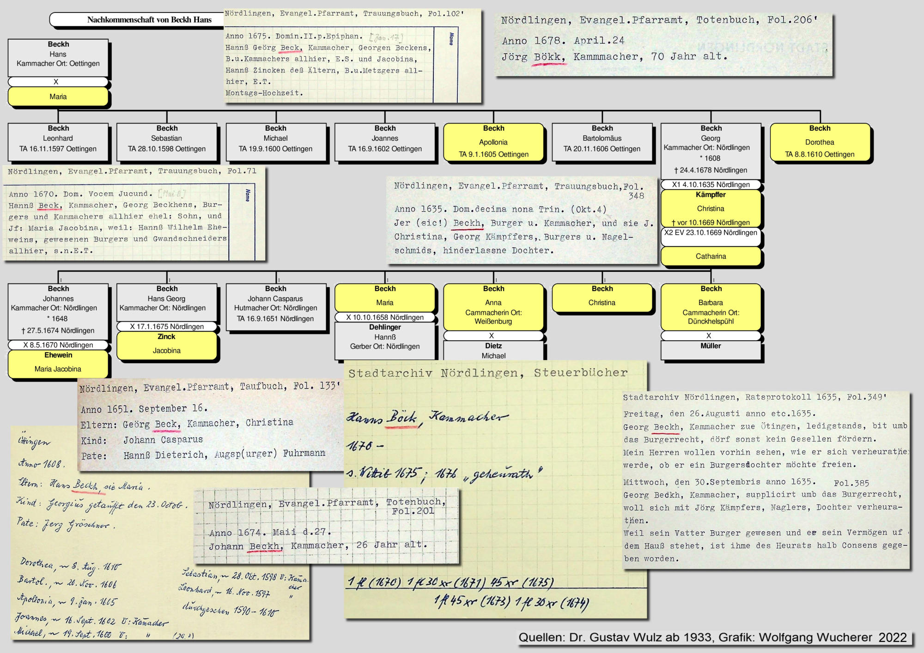The image size is (924, 653).
Task: Click the Kämpffer Christina spouse box
Action: (711, 208)
